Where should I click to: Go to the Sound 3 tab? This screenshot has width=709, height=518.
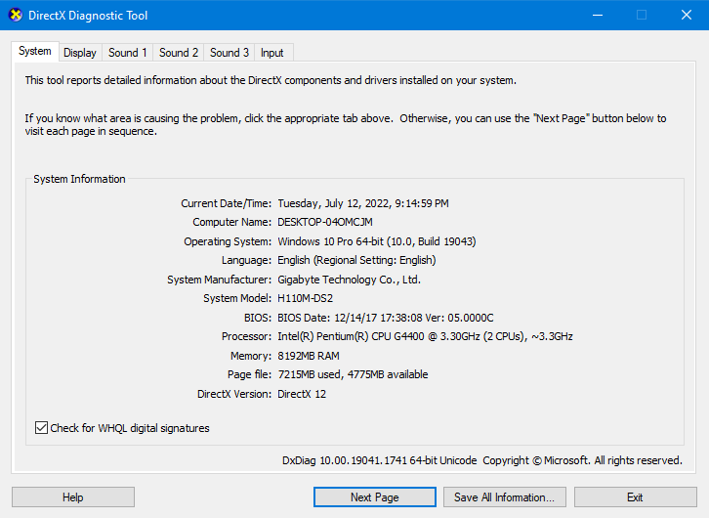click(229, 53)
